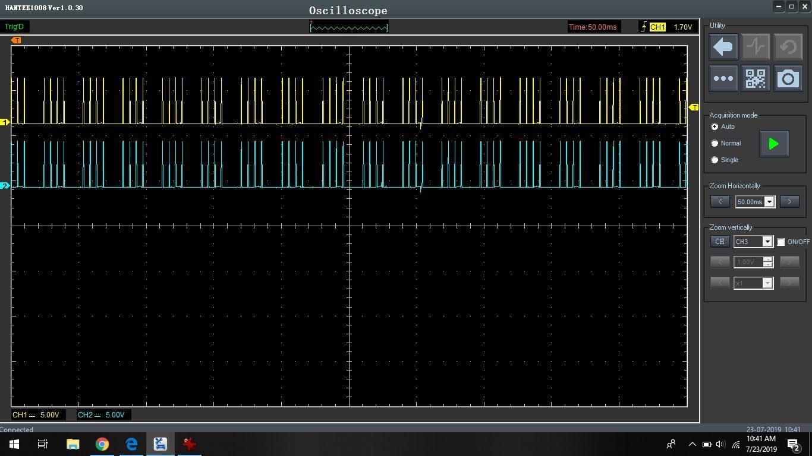Viewport: 812px width, 456px height.
Task: Click the CH1 5.00V scale label
Action: point(37,415)
